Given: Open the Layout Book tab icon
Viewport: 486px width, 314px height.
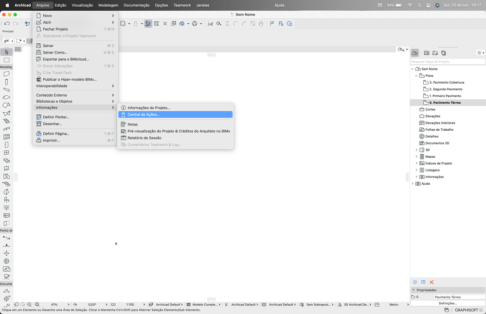Looking at the screenshot, I should pos(435,53).
